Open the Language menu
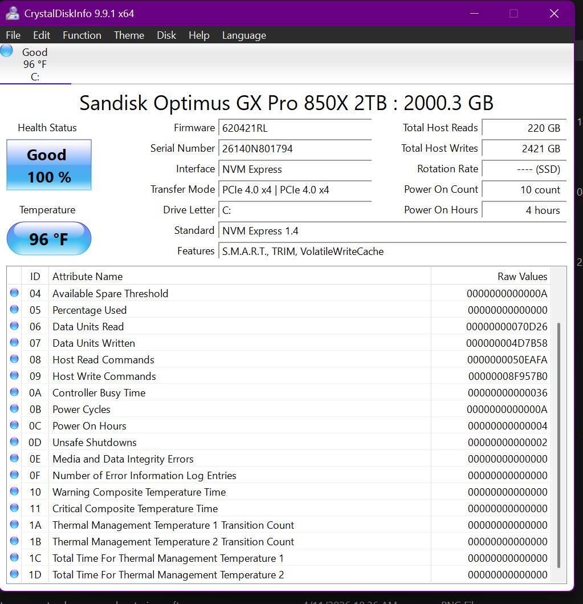This screenshot has height=604, width=583. [244, 35]
